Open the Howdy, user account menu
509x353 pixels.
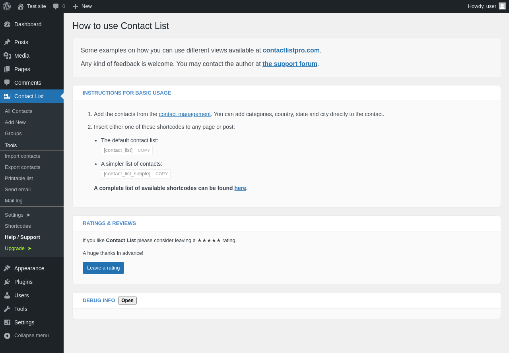pyautogui.click(x=486, y=6)
